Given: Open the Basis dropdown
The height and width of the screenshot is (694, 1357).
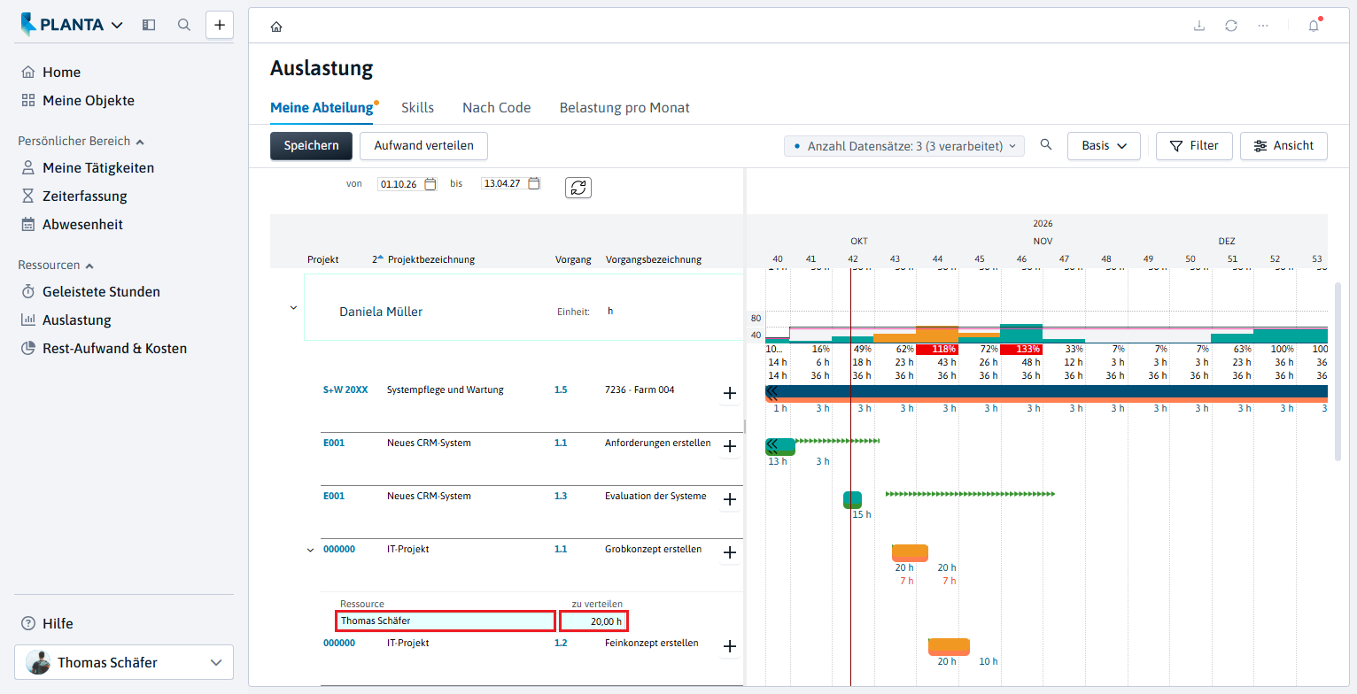Looking at the screenshot, I should coord(1104,145).
